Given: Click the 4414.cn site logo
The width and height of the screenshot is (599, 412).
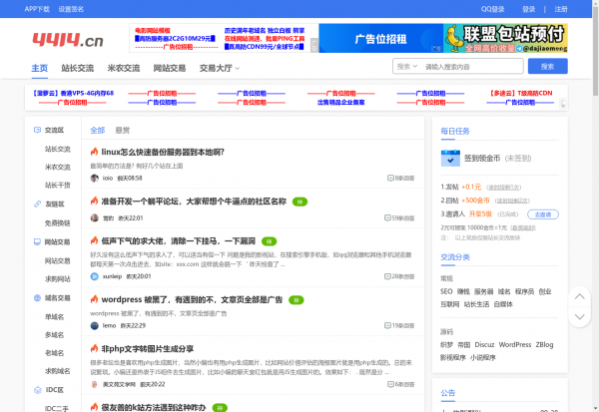Looking at the screenshot, I should click(x=66, y=41).
